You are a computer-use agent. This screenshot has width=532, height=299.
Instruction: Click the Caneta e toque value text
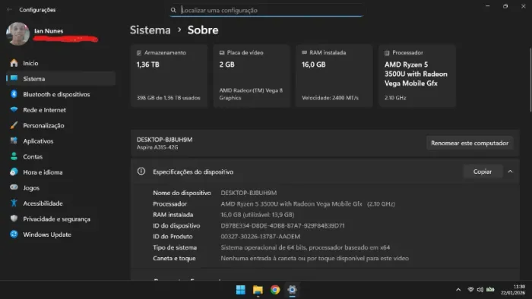(x=315, y=258)
